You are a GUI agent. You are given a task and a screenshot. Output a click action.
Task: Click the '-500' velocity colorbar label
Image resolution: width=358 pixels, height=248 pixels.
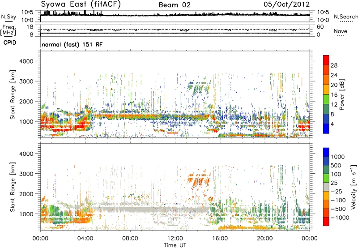[338, 209]
